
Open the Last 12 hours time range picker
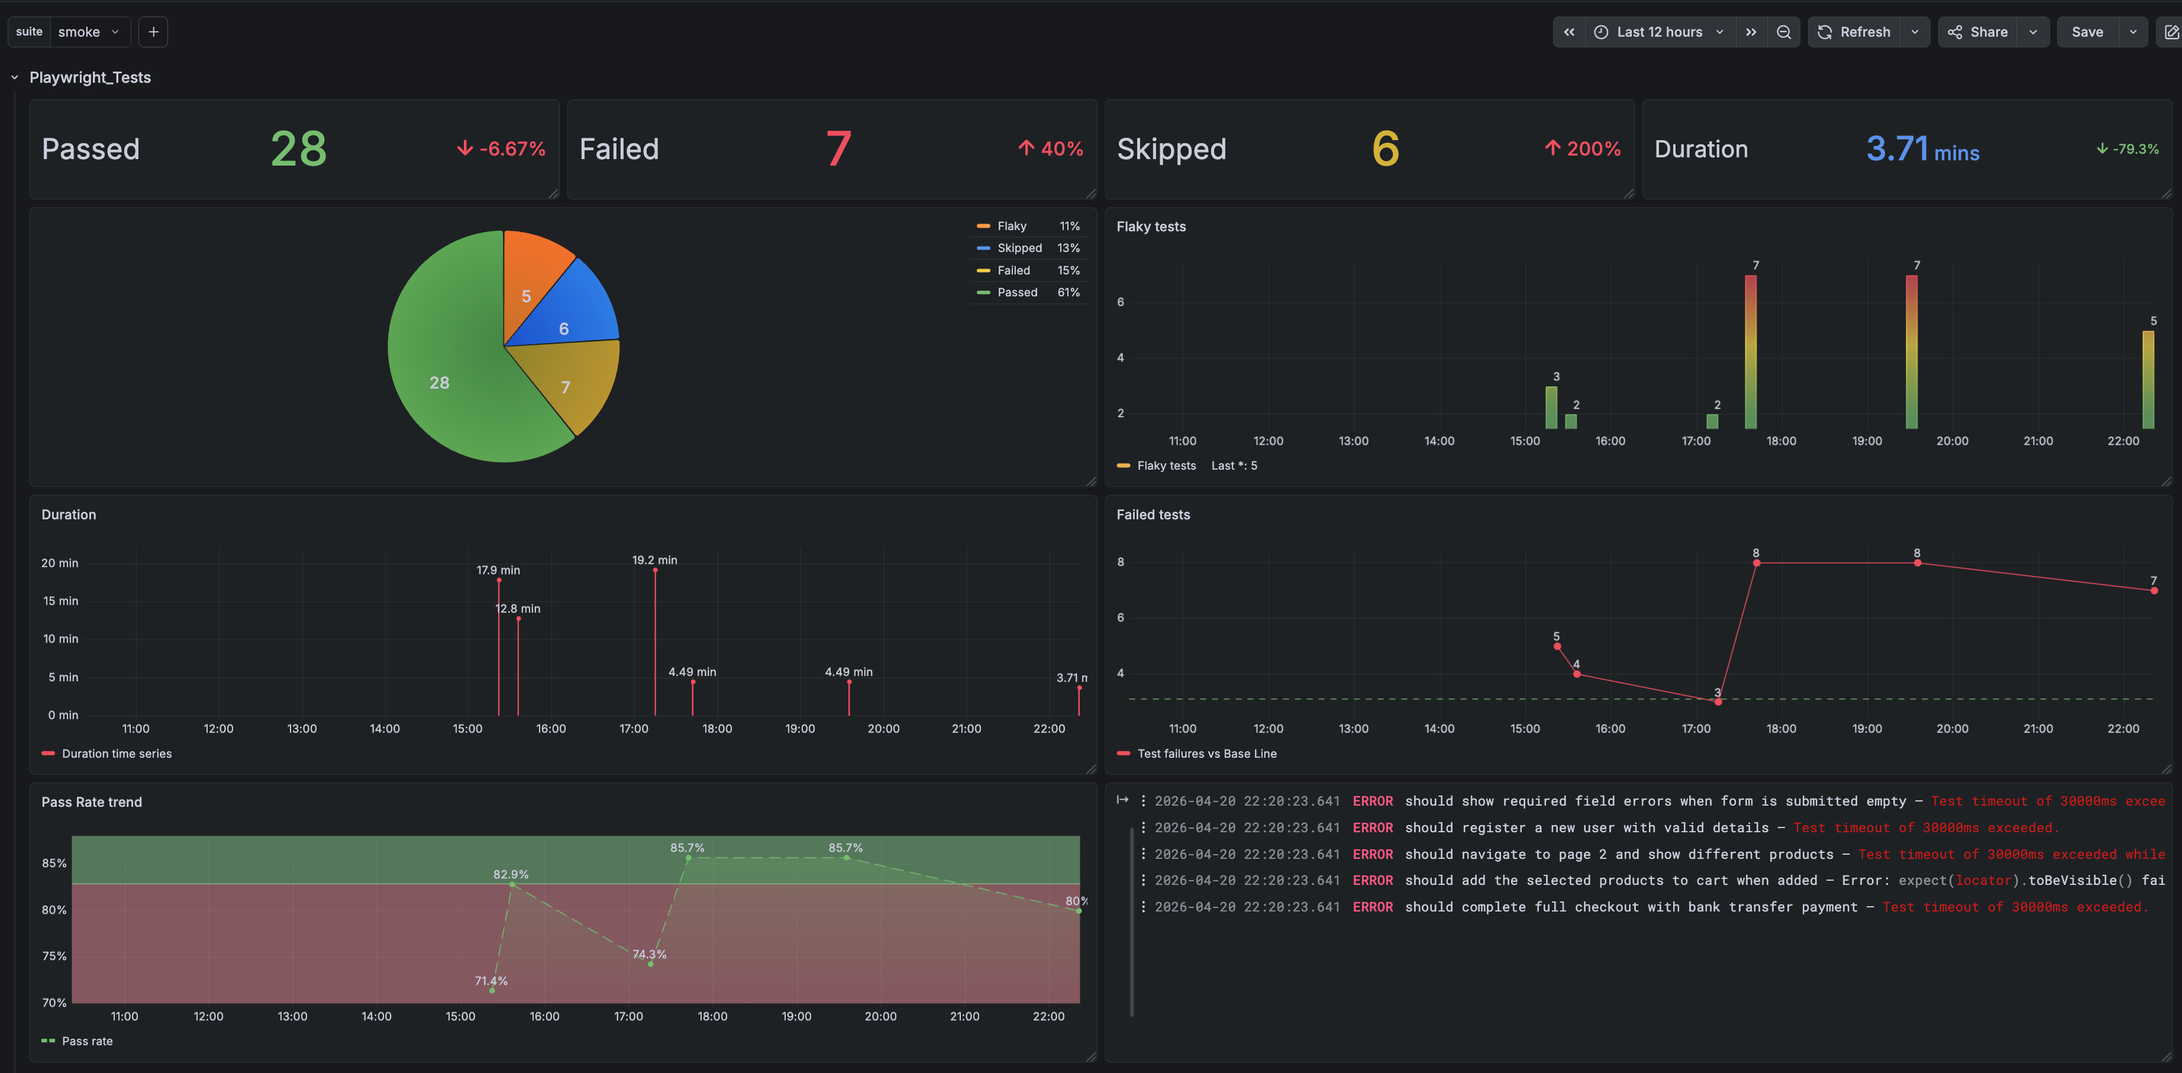coord(1658,31)
